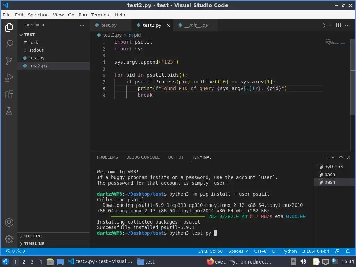The height and width of the screenshot is (267, 356).
Task: Select the test2.py editor tab
Action: point(152,25)
